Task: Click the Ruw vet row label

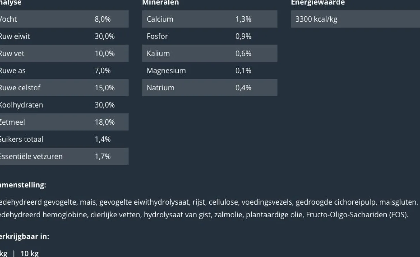Action: coord(12,54)
